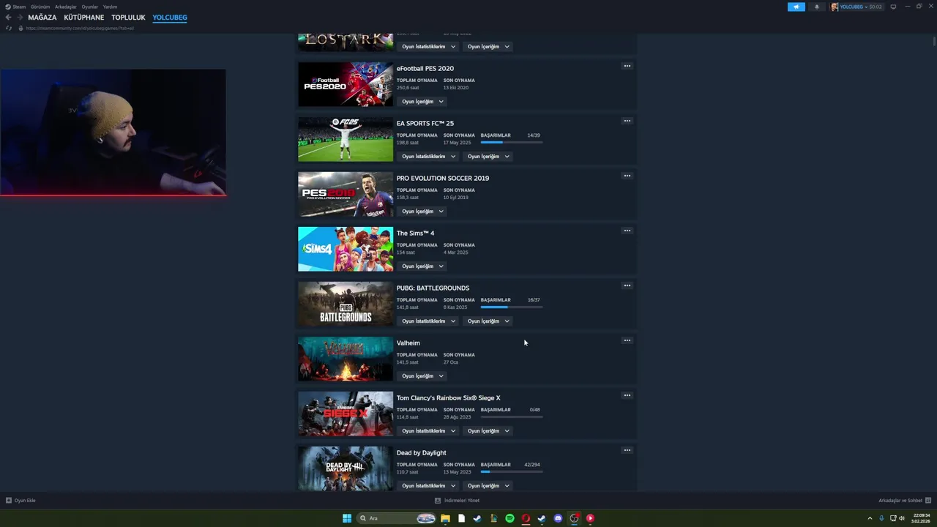Show hidden system tray icons

tap(870, 518)
